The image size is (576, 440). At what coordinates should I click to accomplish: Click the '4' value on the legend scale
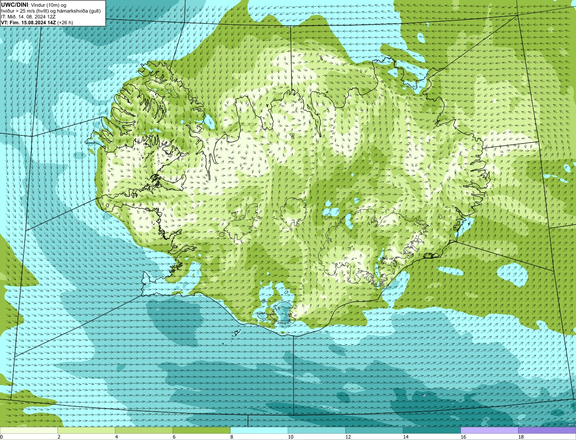pos(117,437)
